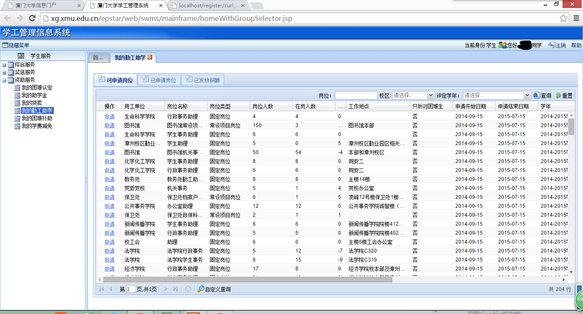Viewport: 583px width, 314px height.
Task: Reload the page with the refresh icon
Action: pyautogui.click(x=32, y=18)
